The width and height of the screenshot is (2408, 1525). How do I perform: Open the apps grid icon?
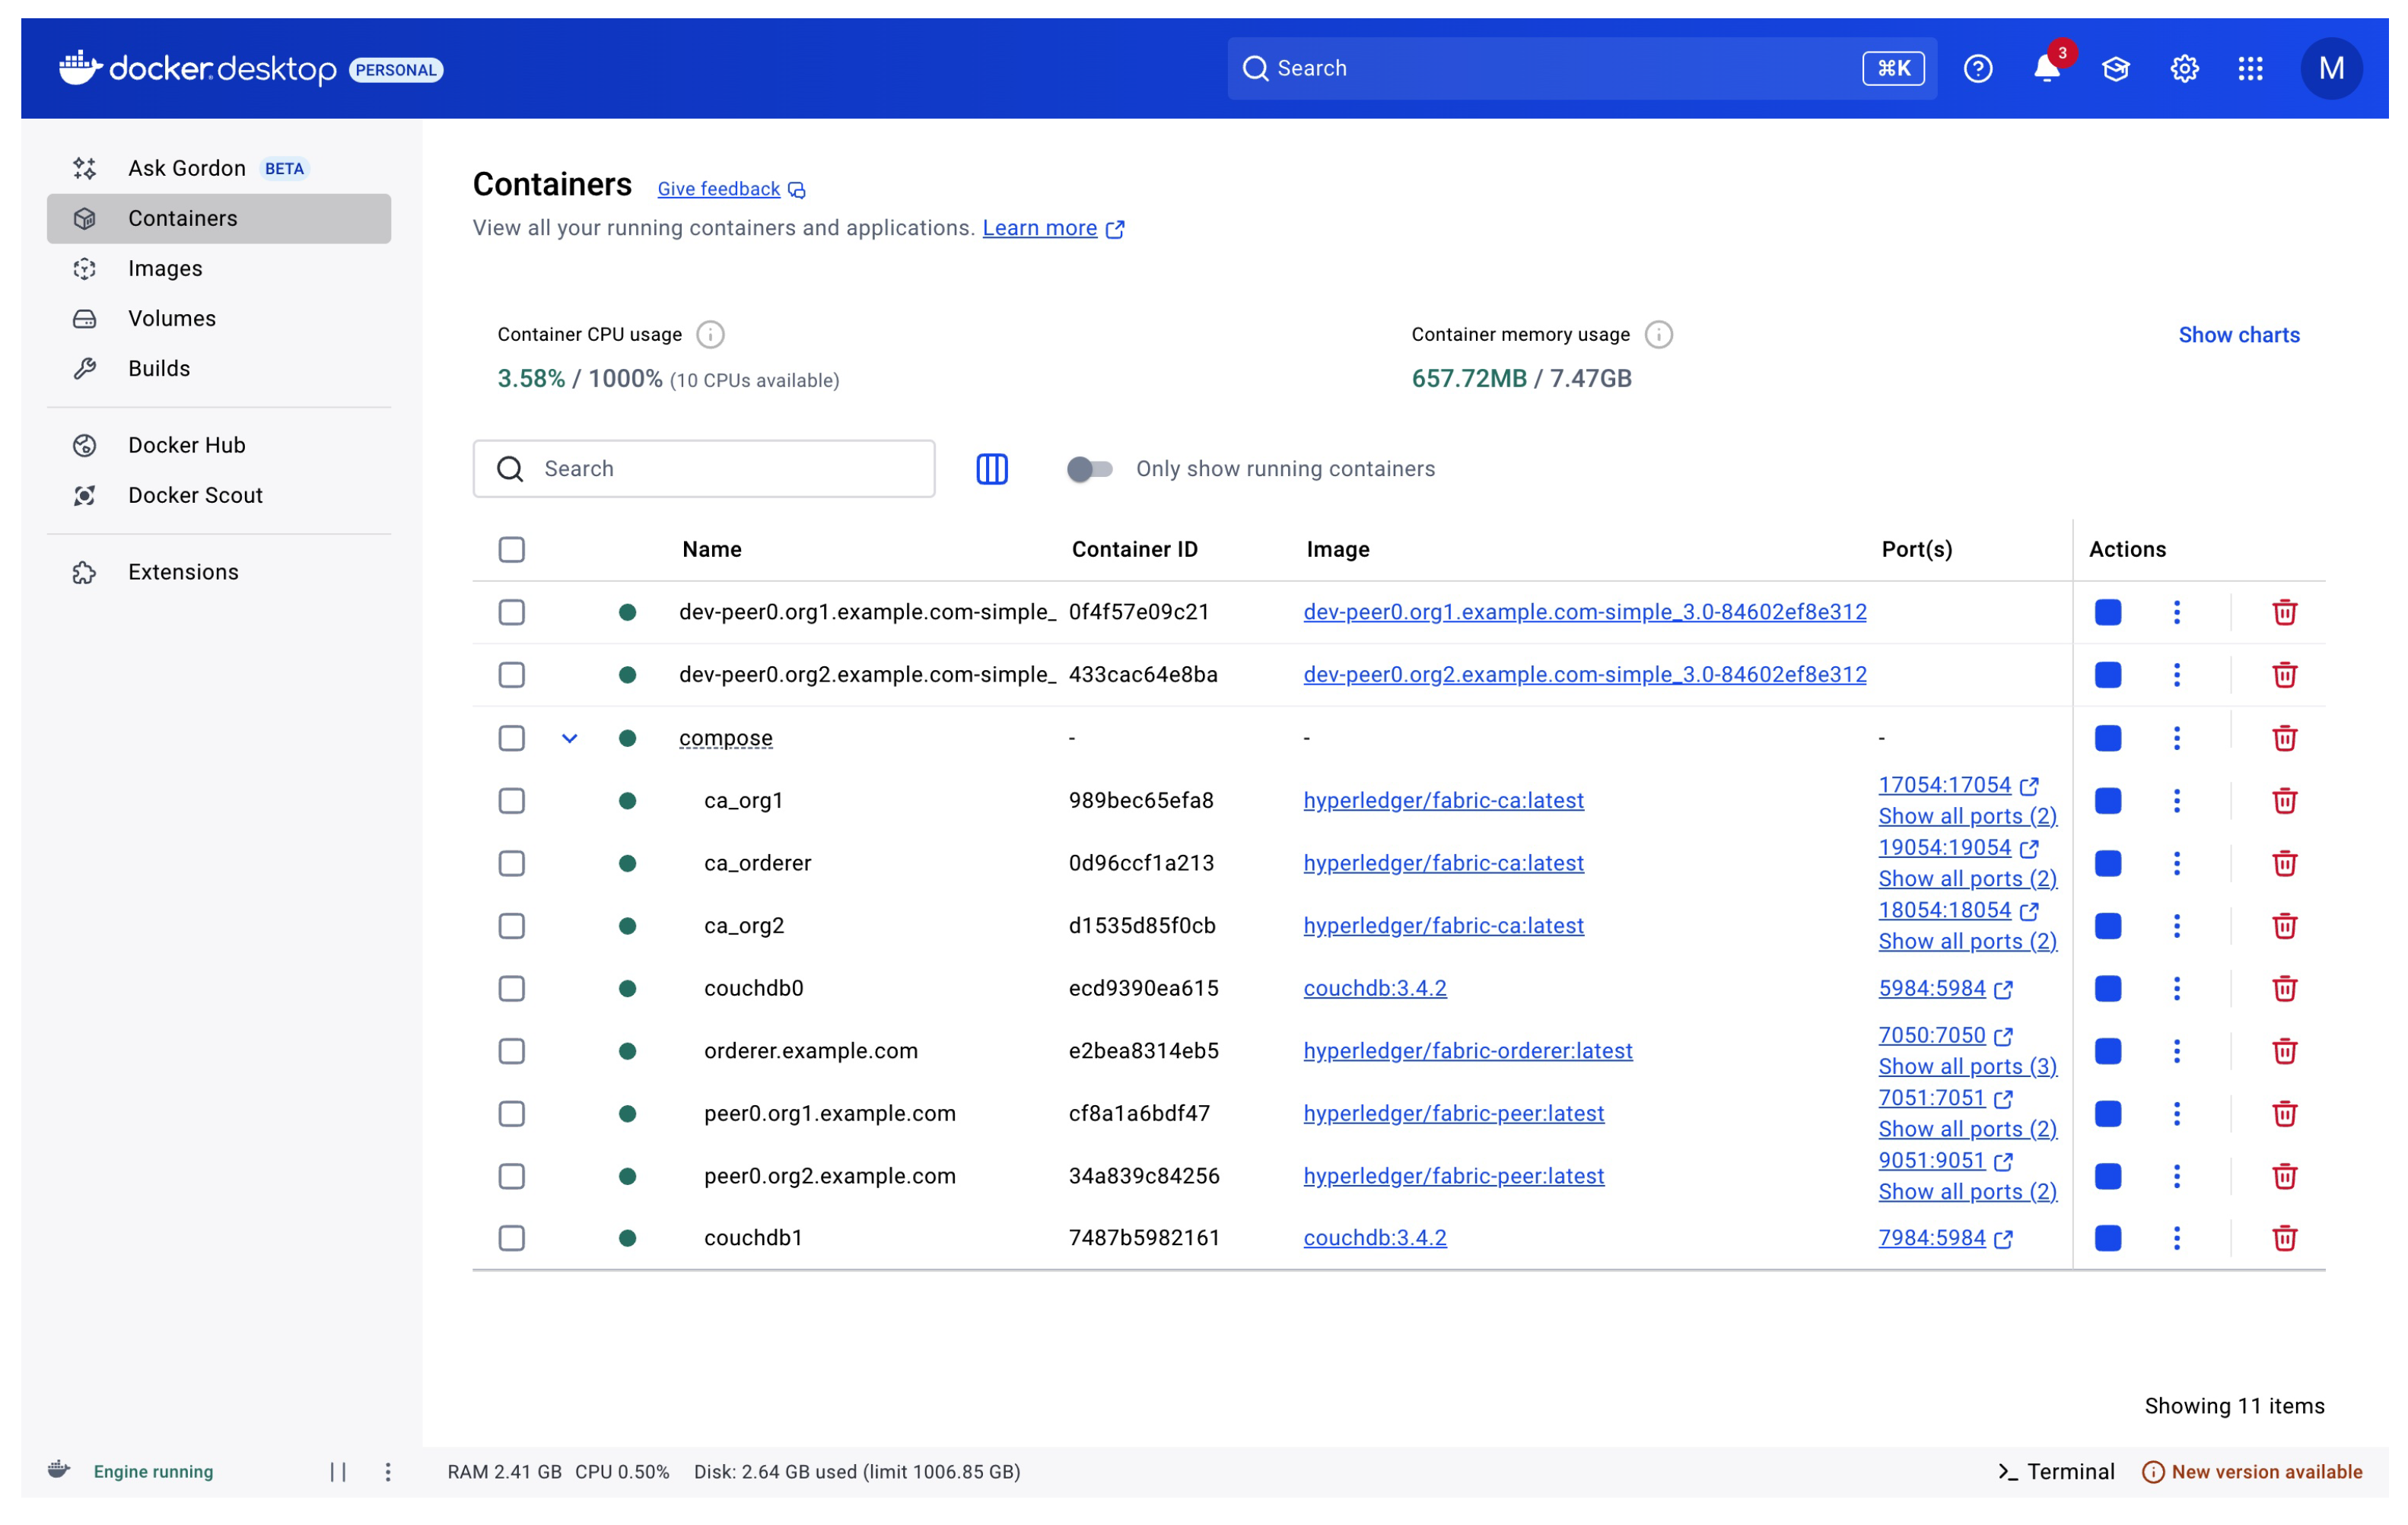click(2250, 68)
